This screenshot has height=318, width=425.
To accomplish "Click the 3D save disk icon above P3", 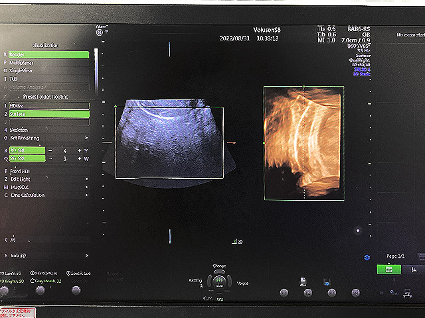I will coord(327,282).
